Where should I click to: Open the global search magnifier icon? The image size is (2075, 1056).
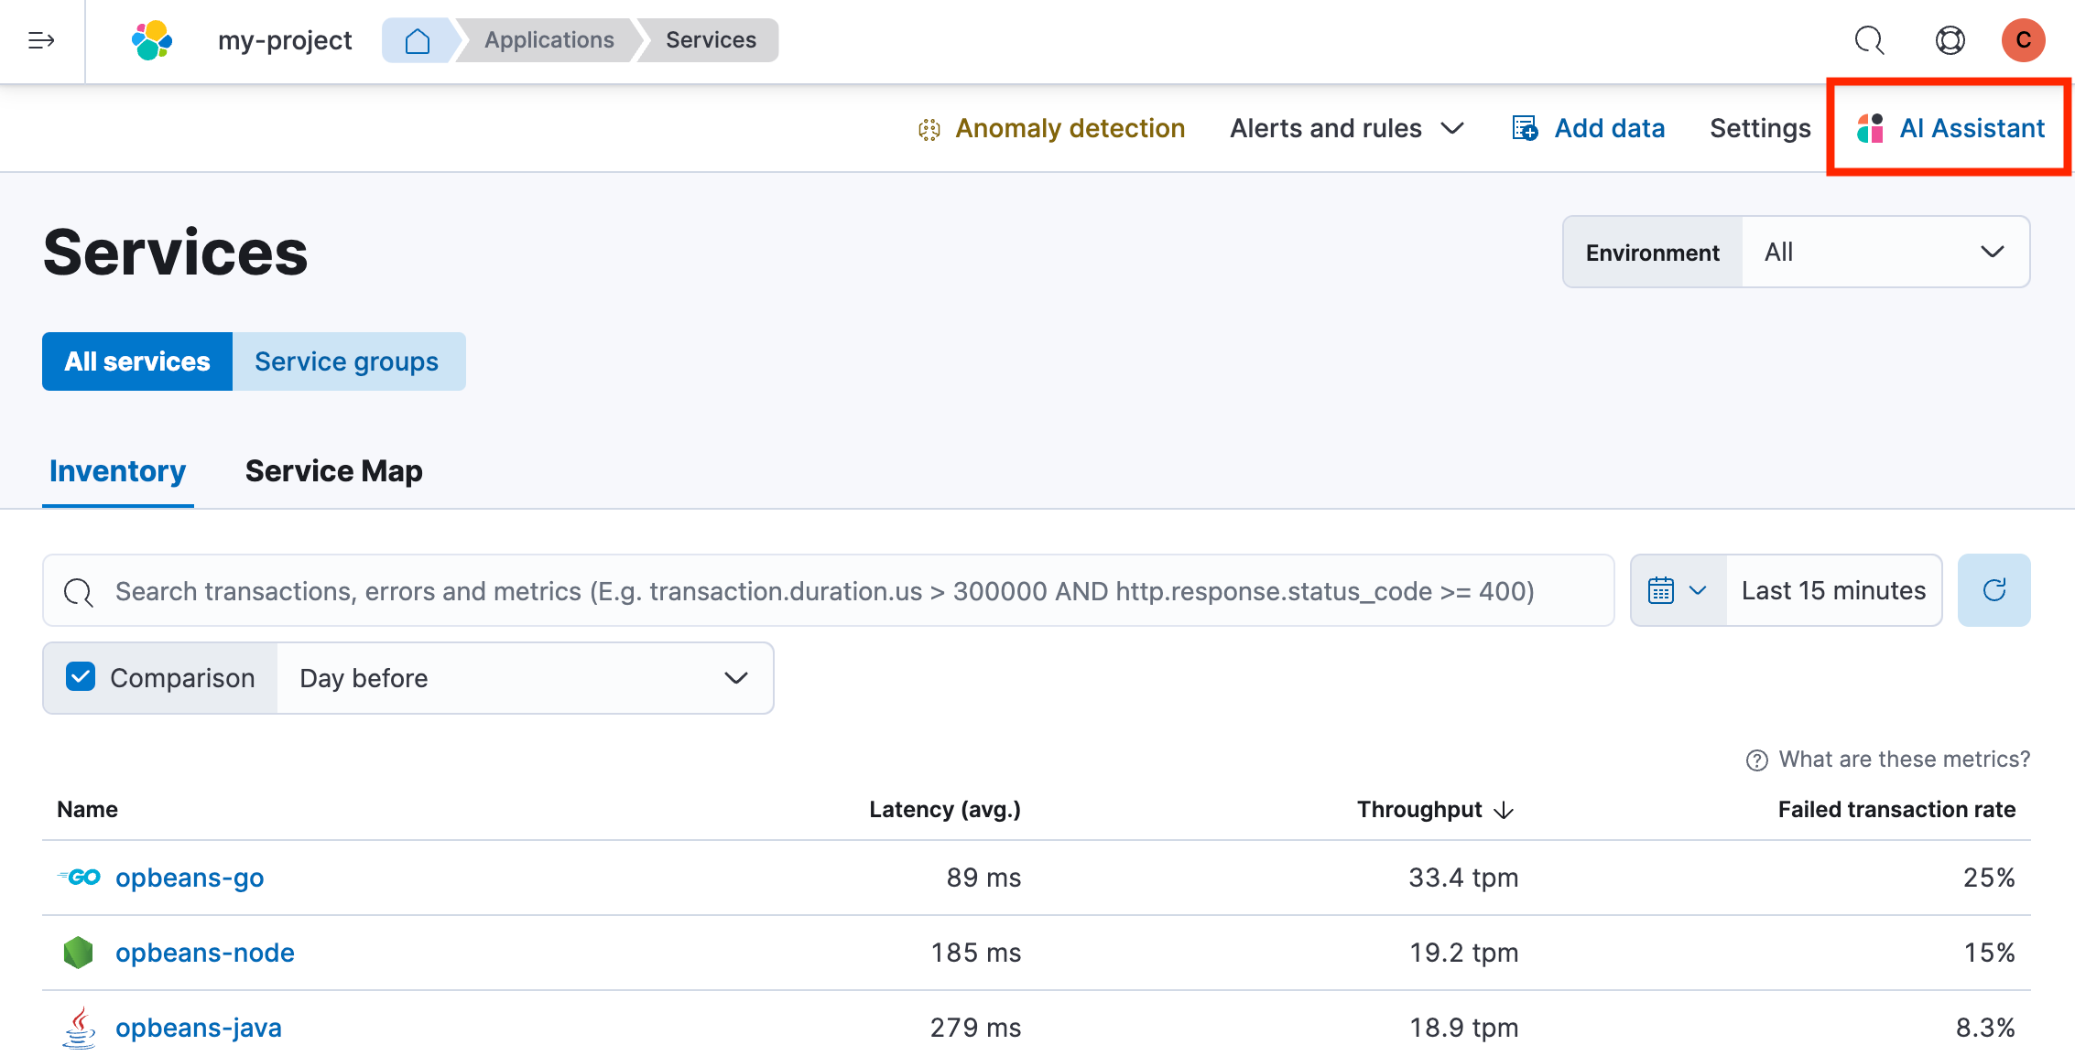1869,40
